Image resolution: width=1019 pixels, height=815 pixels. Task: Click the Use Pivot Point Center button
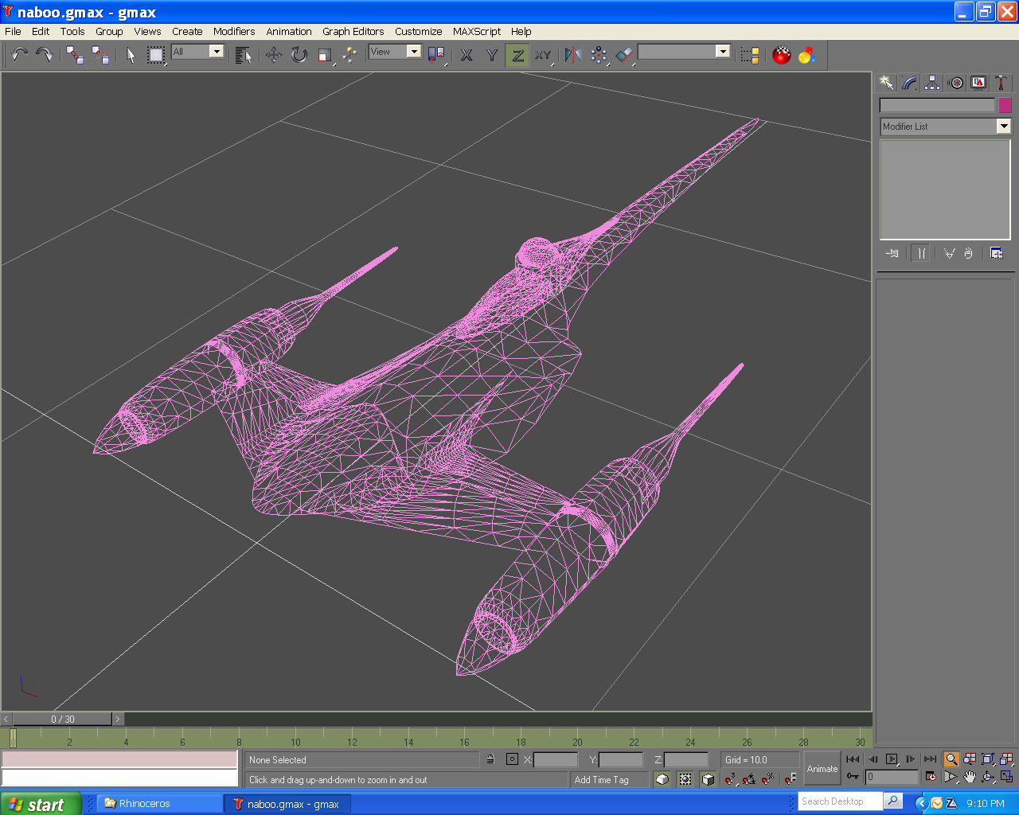[435, 54]
